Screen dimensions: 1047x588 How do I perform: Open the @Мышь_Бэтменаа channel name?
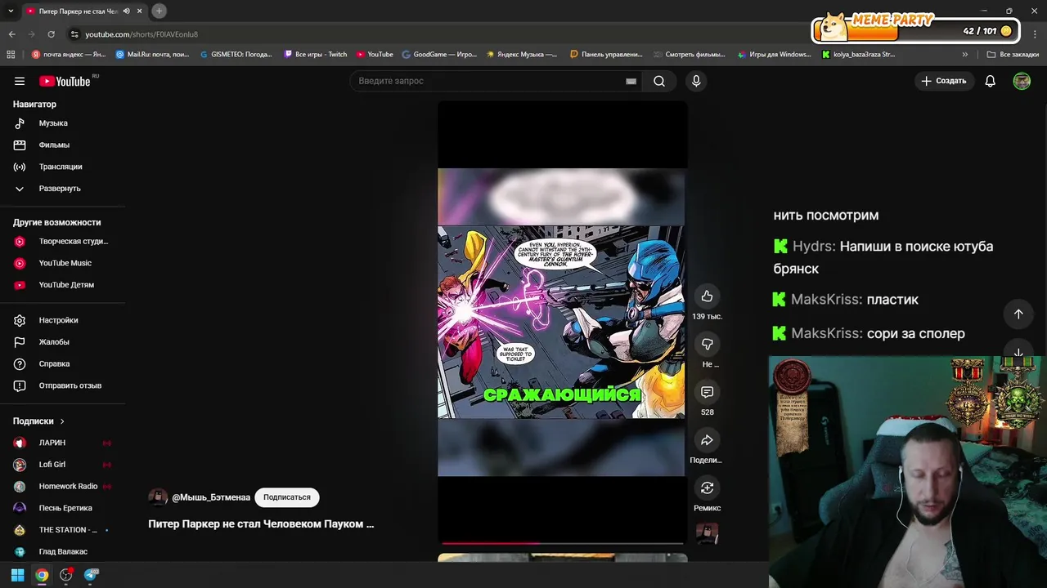211,497
